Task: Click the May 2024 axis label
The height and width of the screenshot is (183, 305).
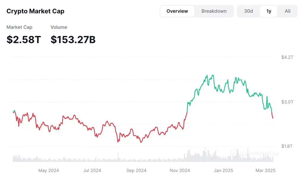Action: [x=49, y=170]
